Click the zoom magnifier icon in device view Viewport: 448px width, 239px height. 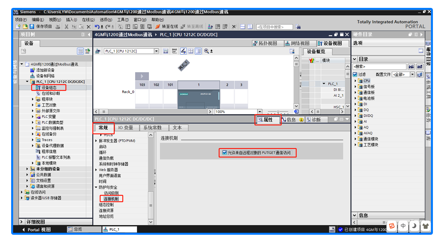coord(207,51)
